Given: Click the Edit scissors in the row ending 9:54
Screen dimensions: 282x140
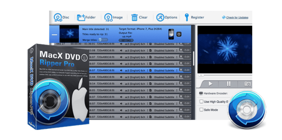Looking at the screenshot, I should [185, 84].
